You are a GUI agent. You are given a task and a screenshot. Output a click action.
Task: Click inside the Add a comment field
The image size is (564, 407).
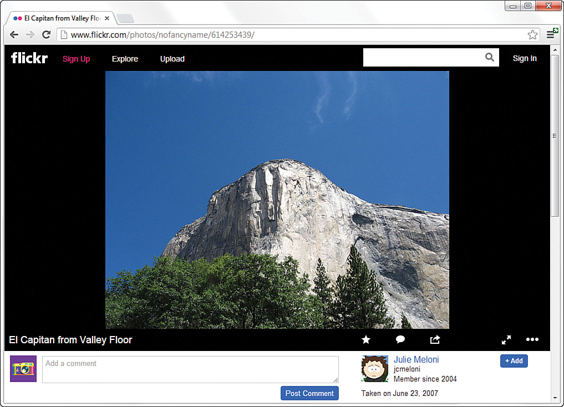click(x=190, y=369)
